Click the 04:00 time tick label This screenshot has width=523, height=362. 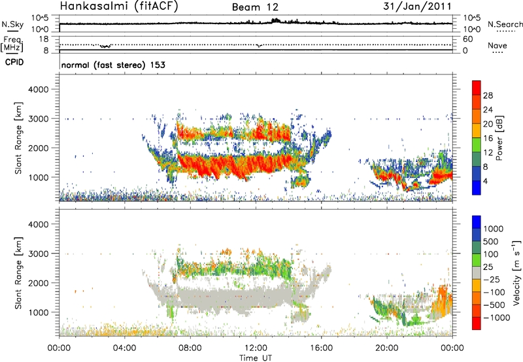pyautogui.click(x=124, y=348)
